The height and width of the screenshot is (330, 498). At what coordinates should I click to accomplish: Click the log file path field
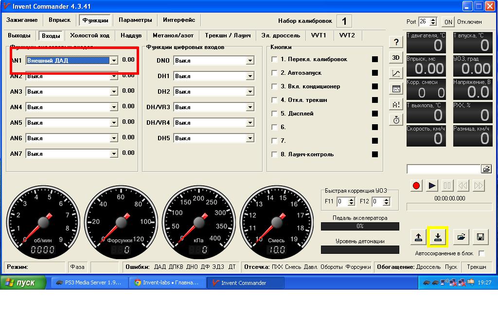[x=444, y=169]
